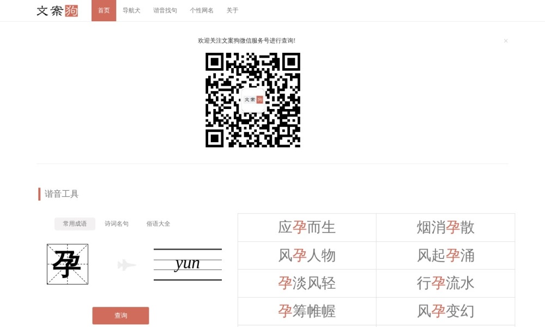
Task: Select the 常用成语 tab
Action: coord(75,224)
